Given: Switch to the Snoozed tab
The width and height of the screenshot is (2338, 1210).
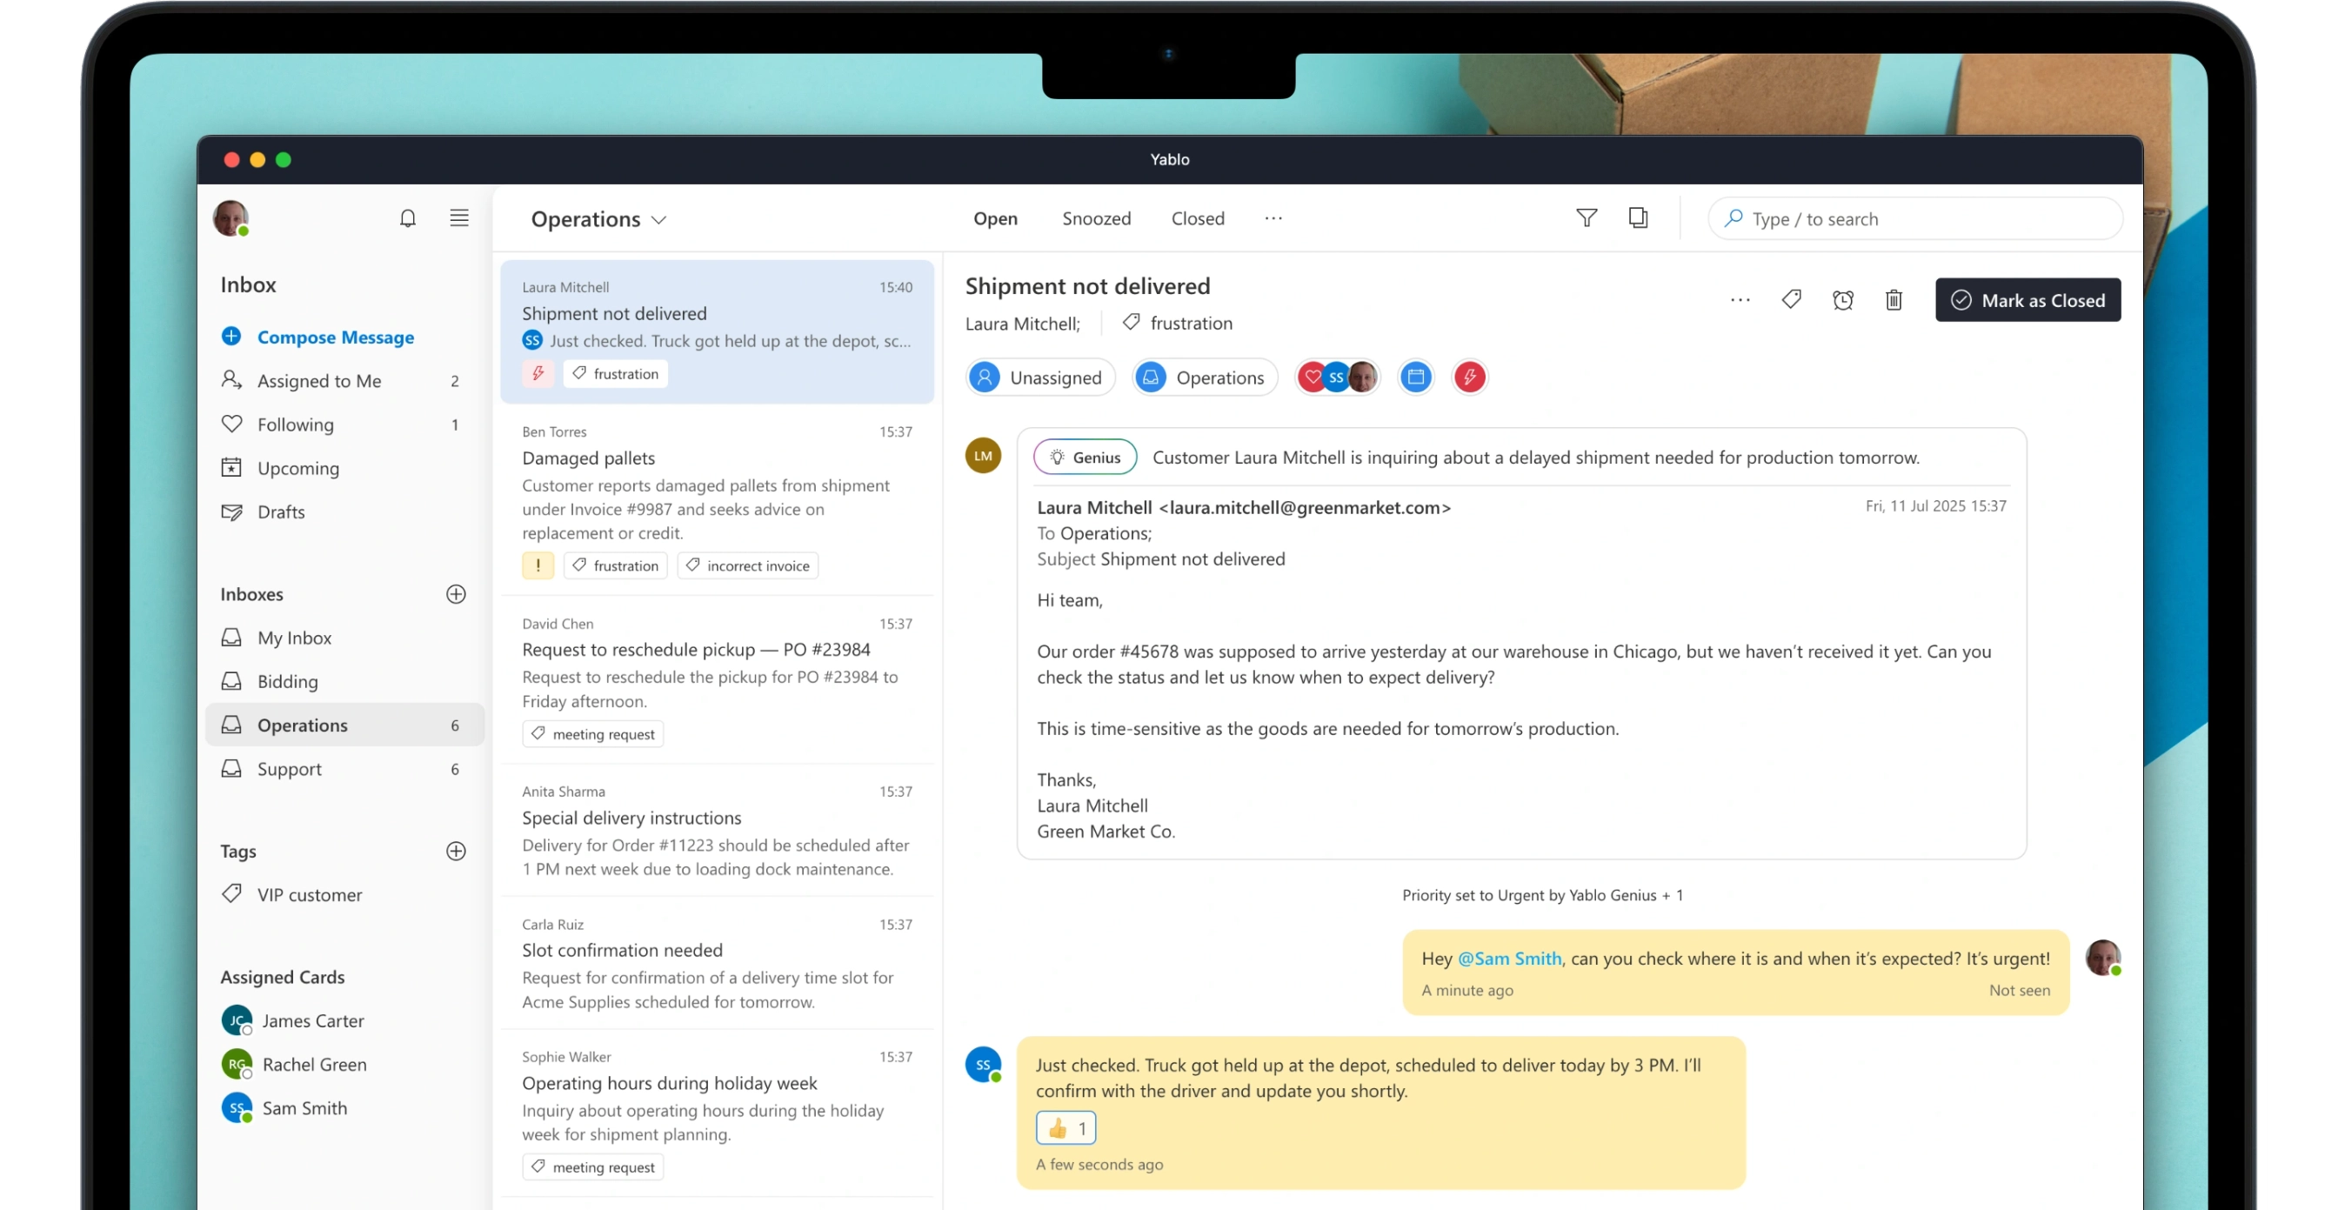Looking at the screenshot, I should tap(1097, 218).
